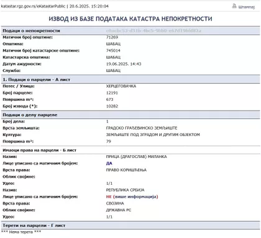Select the part area value 79

[x=109, y=141]
